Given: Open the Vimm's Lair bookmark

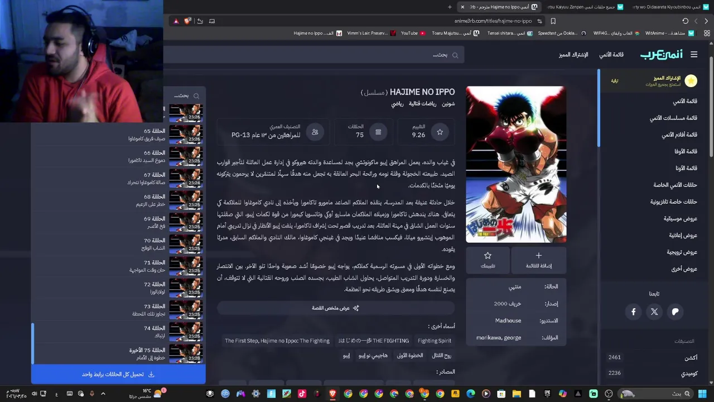Looking at the screenshot, I should coord(371,33).
